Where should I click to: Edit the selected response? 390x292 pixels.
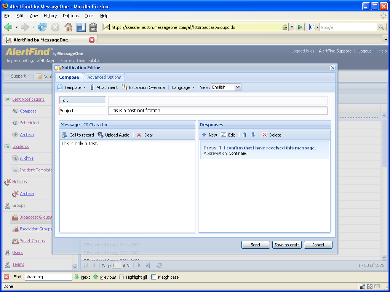(x=228, y=135)
